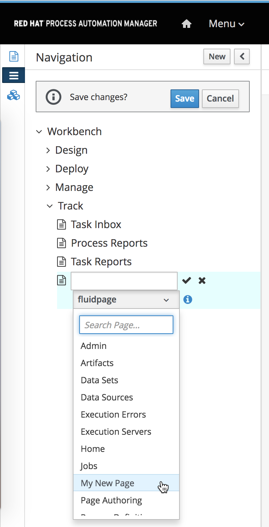The width and height of the screenshot is (269, 527).
Task: Click inside the Search Page field
Action: click(x=126, y=325)
